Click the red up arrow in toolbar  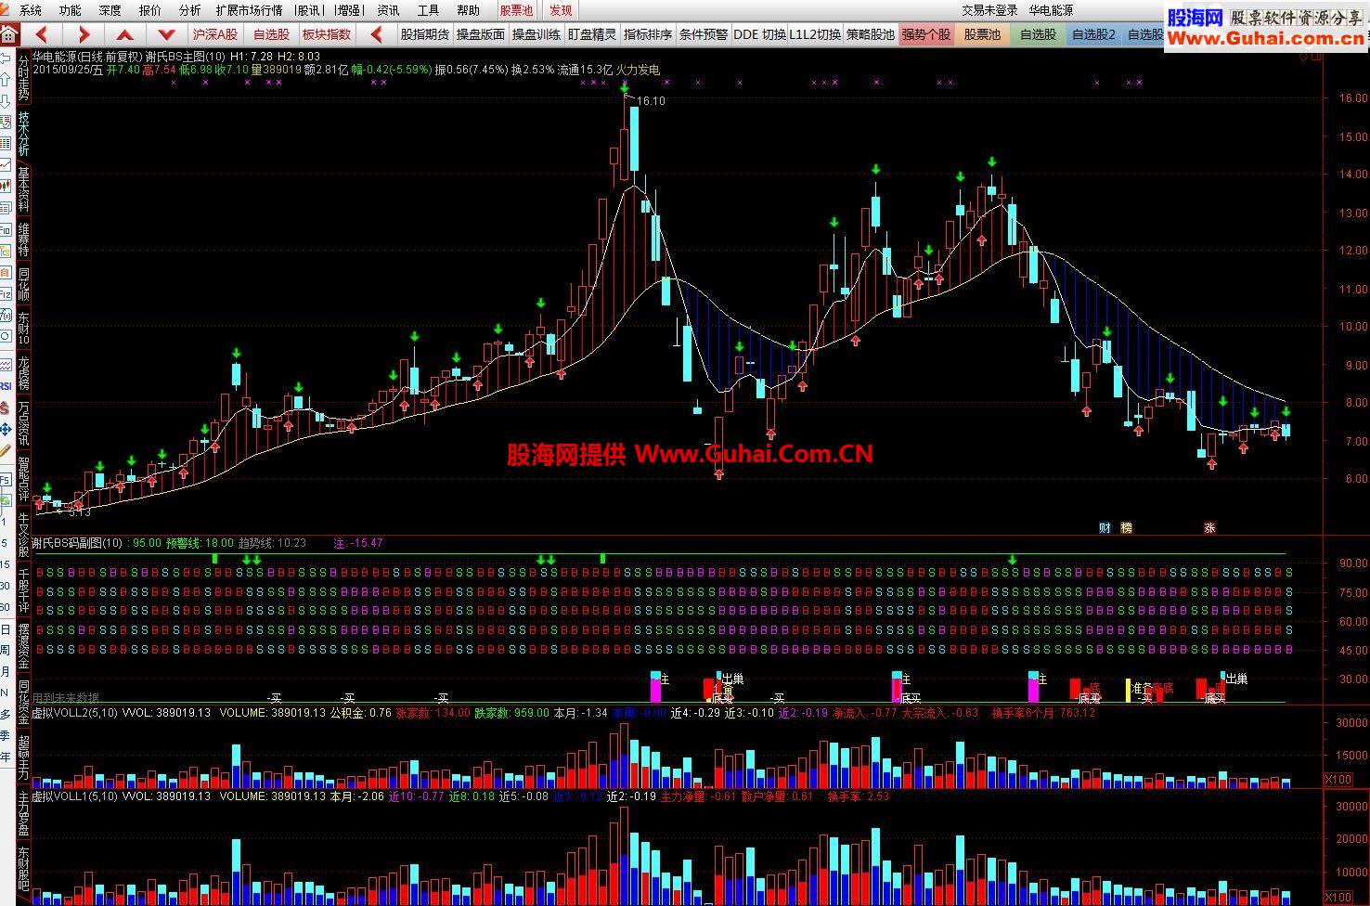(x=125, y=34)
